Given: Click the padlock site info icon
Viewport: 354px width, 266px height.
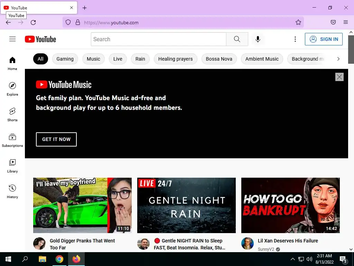Looking at the screenshot, I should (78, 23).
